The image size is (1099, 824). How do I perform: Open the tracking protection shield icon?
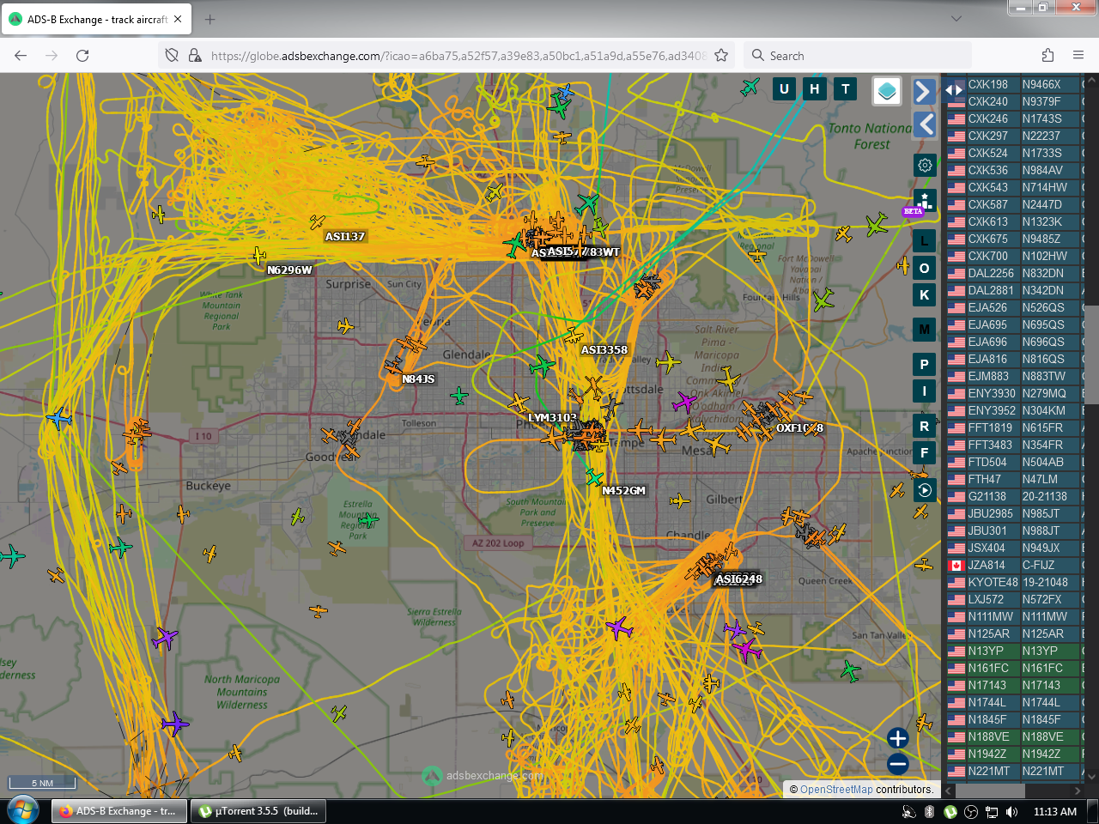(x=172, y=55)
